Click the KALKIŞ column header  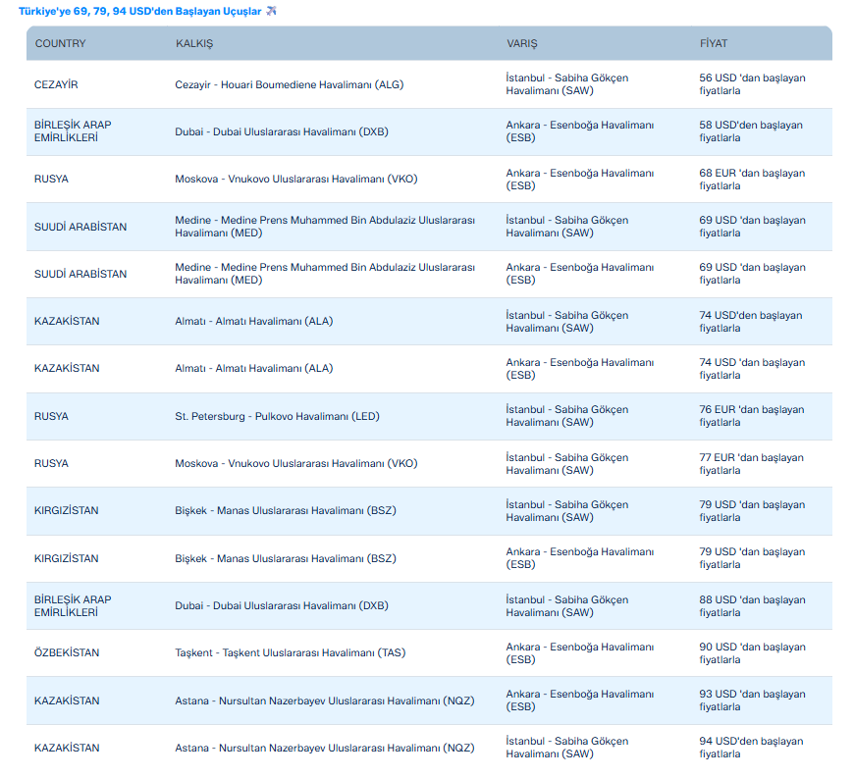click(x=194, y=43)
